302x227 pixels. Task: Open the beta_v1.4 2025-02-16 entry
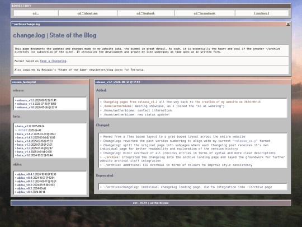click(x=34, y=141)
